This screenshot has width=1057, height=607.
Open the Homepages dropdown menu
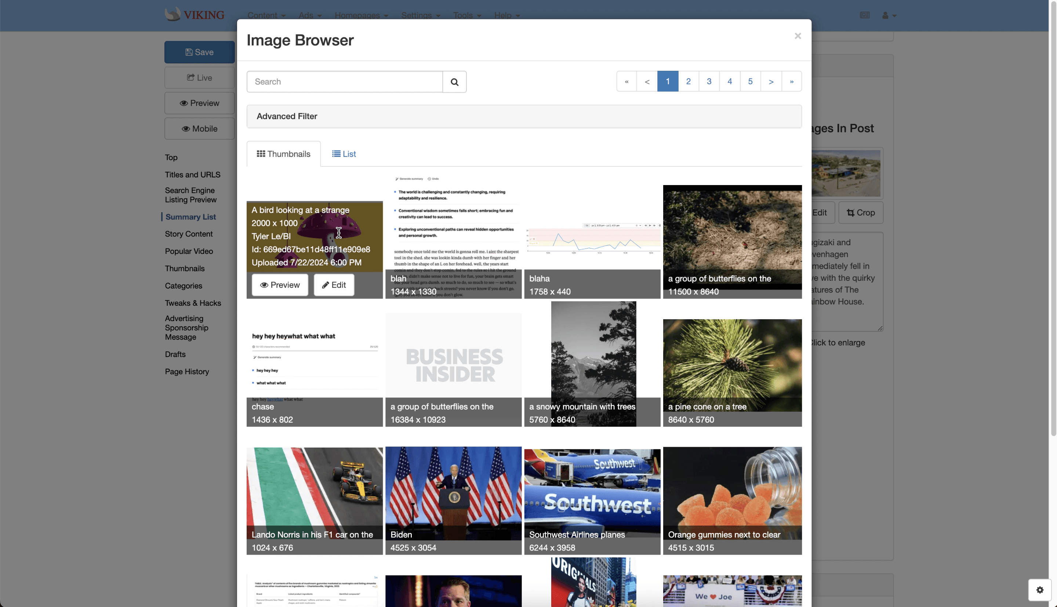[362, 15]
